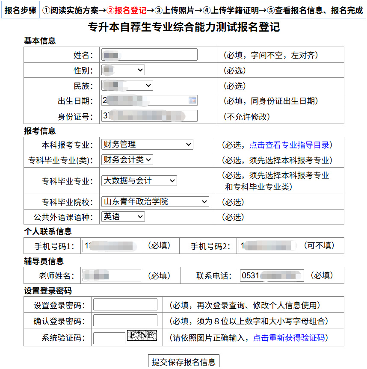This screenshot has width=367, height=369.
Task: Expand the 本科报考专业 dropdown showing 财务管理
Action: coord(147,145)
